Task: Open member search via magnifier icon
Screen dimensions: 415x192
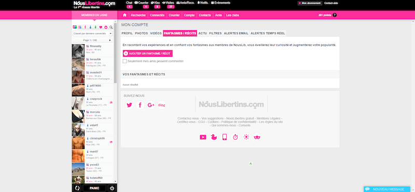Action: (111, 27)
